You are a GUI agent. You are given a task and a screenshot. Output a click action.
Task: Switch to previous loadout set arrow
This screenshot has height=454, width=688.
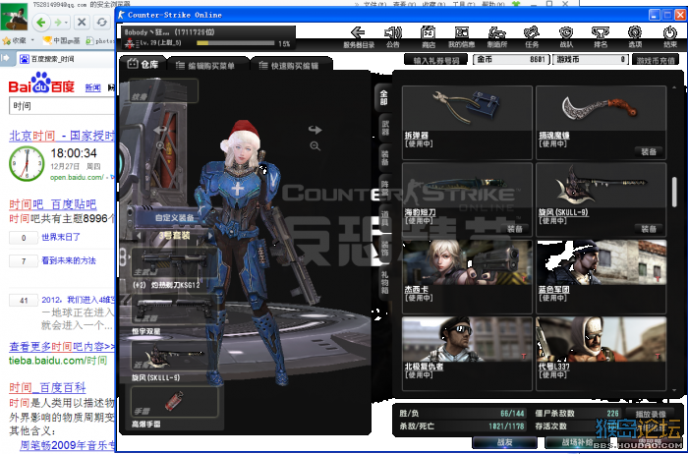tap(140, 236)
